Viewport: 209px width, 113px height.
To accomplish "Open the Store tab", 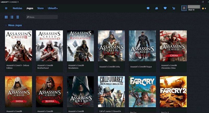I will click(x=40, y=8).
